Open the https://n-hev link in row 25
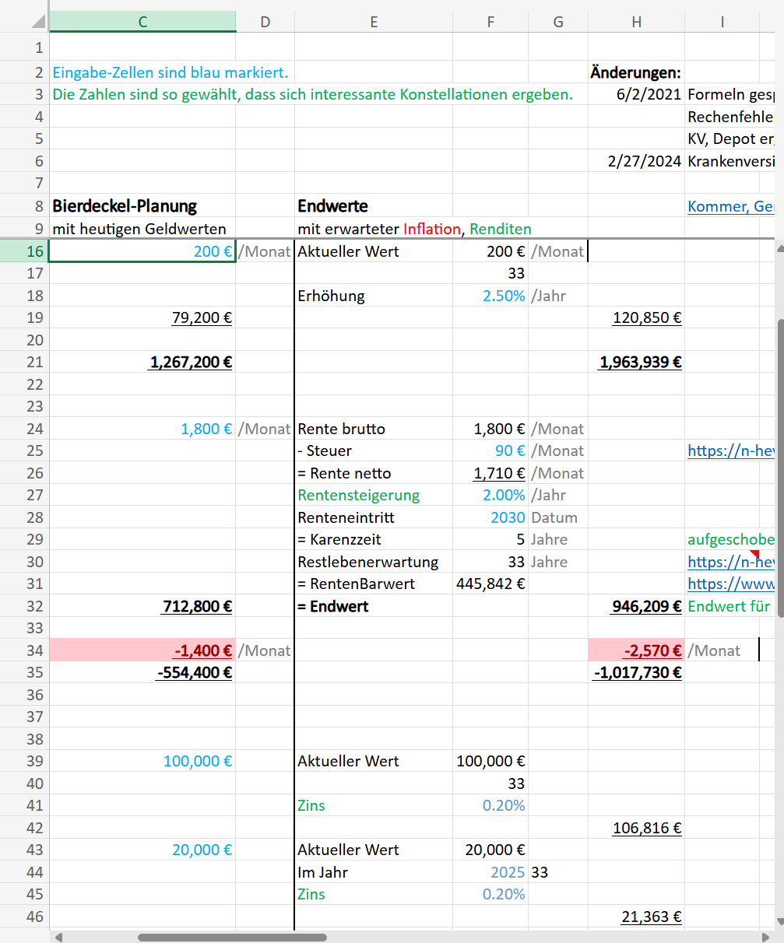 pyautogui.click(x=732, y=450)
